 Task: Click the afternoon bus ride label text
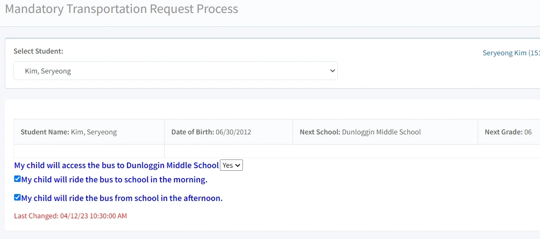click(122, 198)
